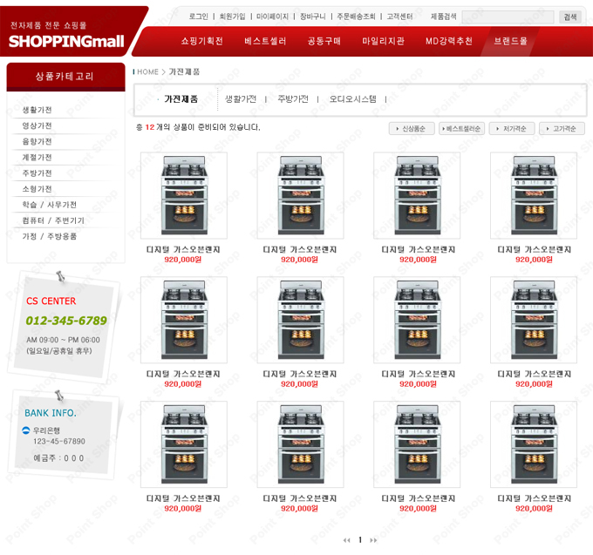Open the 브랜드몰 menu
The height and width of the screenshot is (555, 593).
click(510, 41)
